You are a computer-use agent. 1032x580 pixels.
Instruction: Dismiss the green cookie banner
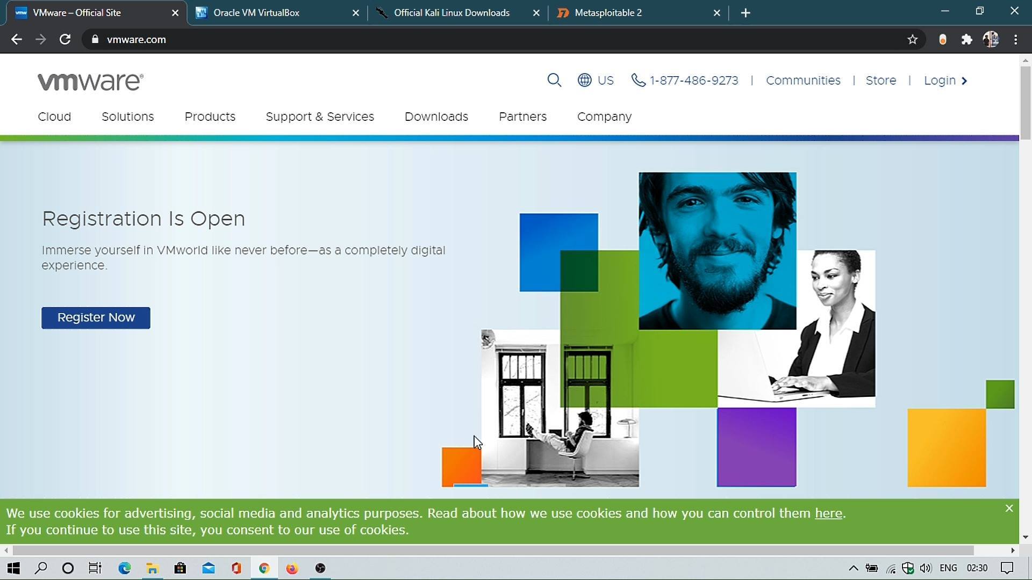click(1009, 509)
